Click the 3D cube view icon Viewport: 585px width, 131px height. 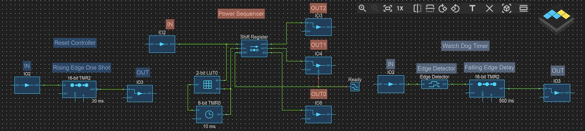(506, 8)
